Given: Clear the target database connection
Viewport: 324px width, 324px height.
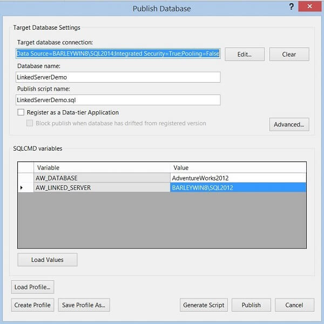Looking at the screenshot, I should click(x=289, y=54).
